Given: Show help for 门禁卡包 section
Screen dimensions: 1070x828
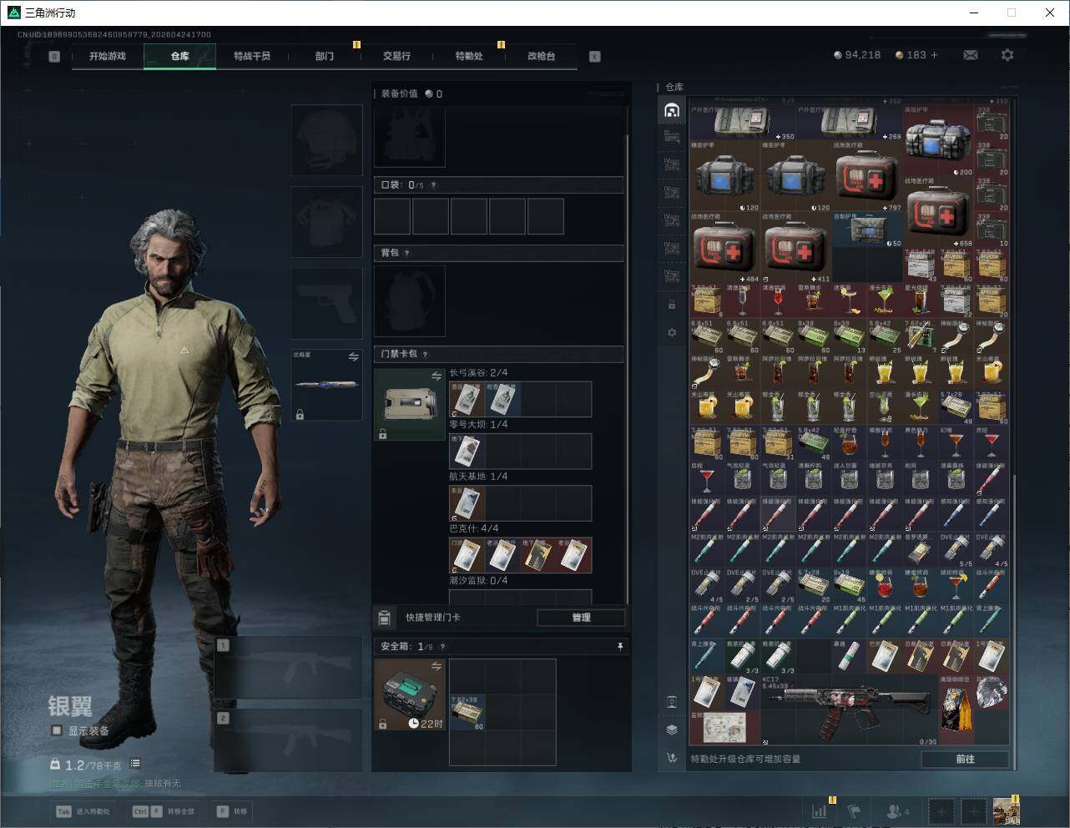Looking at the screenshot, I should [x=426, y=354].
